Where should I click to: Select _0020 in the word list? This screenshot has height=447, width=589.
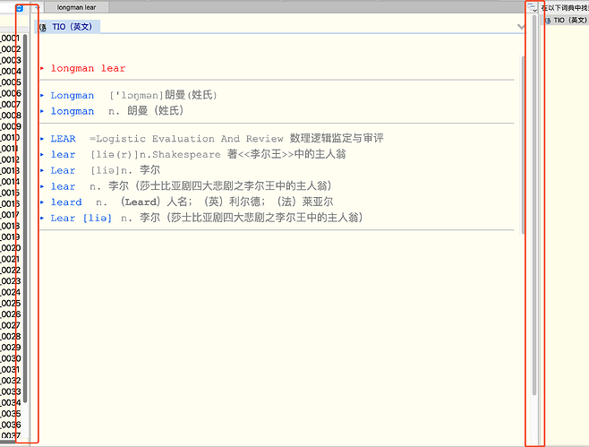pyautogui.click(x=10, y=248)
